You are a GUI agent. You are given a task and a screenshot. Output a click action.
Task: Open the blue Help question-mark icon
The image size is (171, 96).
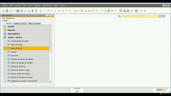click(x=136, y=11)
